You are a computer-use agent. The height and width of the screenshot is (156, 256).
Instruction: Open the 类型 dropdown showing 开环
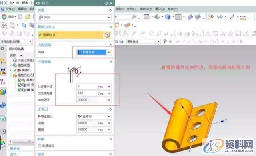click(x=75, y=17)
